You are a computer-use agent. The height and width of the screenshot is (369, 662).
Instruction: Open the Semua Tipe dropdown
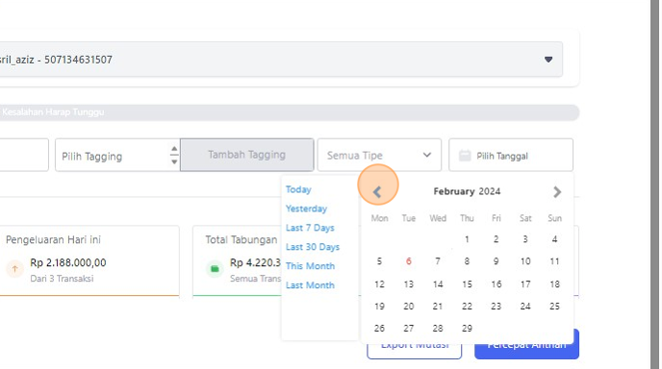tap(379, 155)
